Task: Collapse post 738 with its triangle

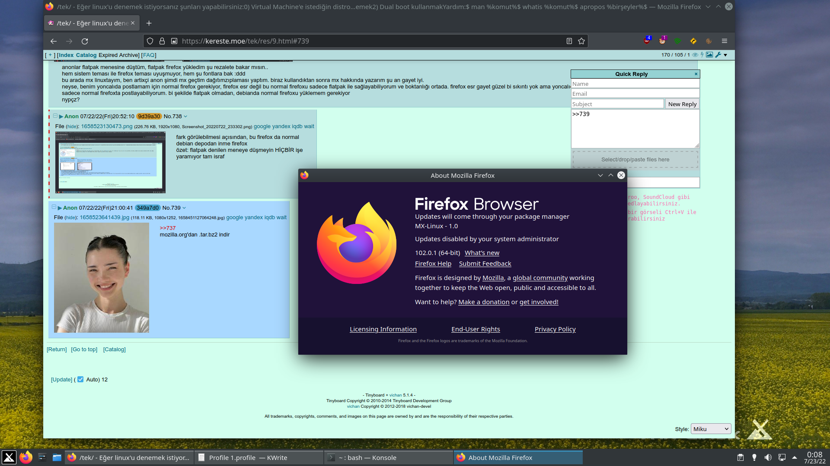Action: 61,116
